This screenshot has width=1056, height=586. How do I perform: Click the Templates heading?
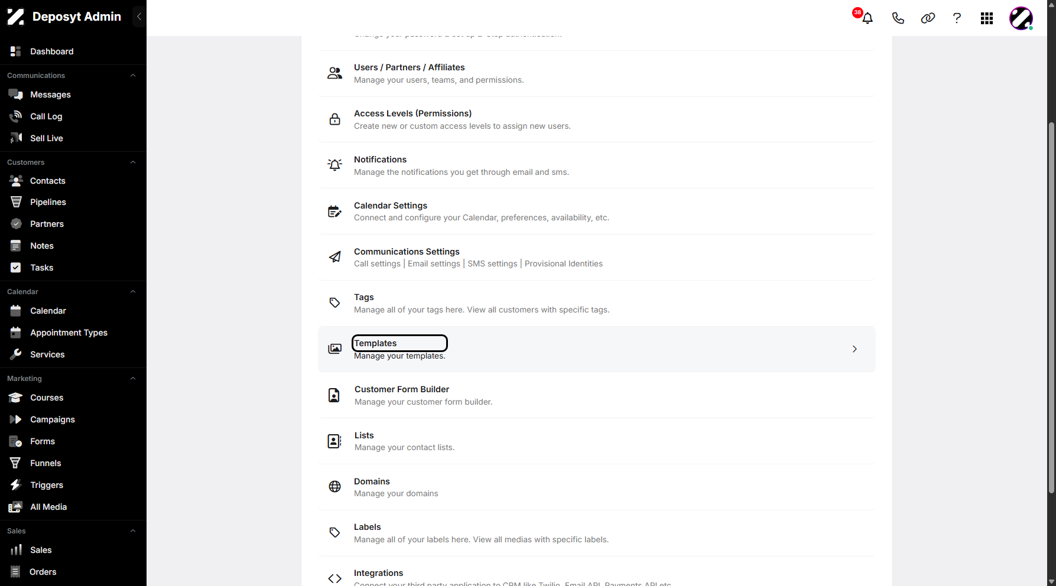point(375,343)
